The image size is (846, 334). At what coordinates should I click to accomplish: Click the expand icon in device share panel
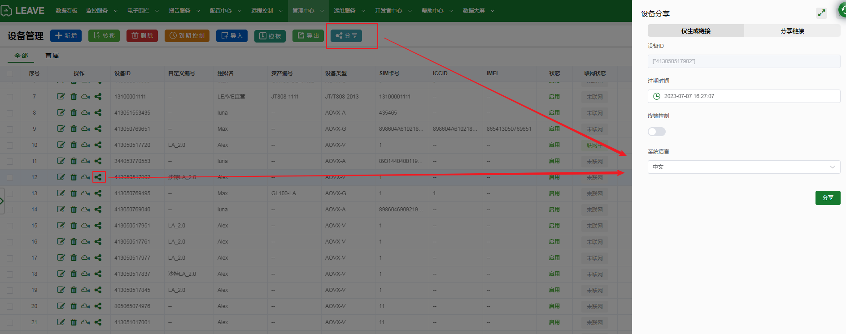click(x=821, y=13)
